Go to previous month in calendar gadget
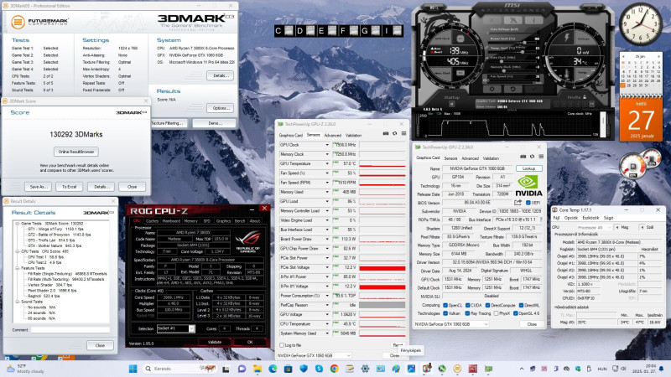671x377 pixels. coord(623,56)
